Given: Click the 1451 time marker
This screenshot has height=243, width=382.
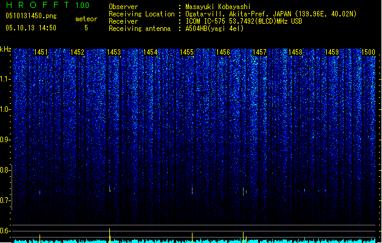Looking at the screenshot, I should click(x=41, y=52).
